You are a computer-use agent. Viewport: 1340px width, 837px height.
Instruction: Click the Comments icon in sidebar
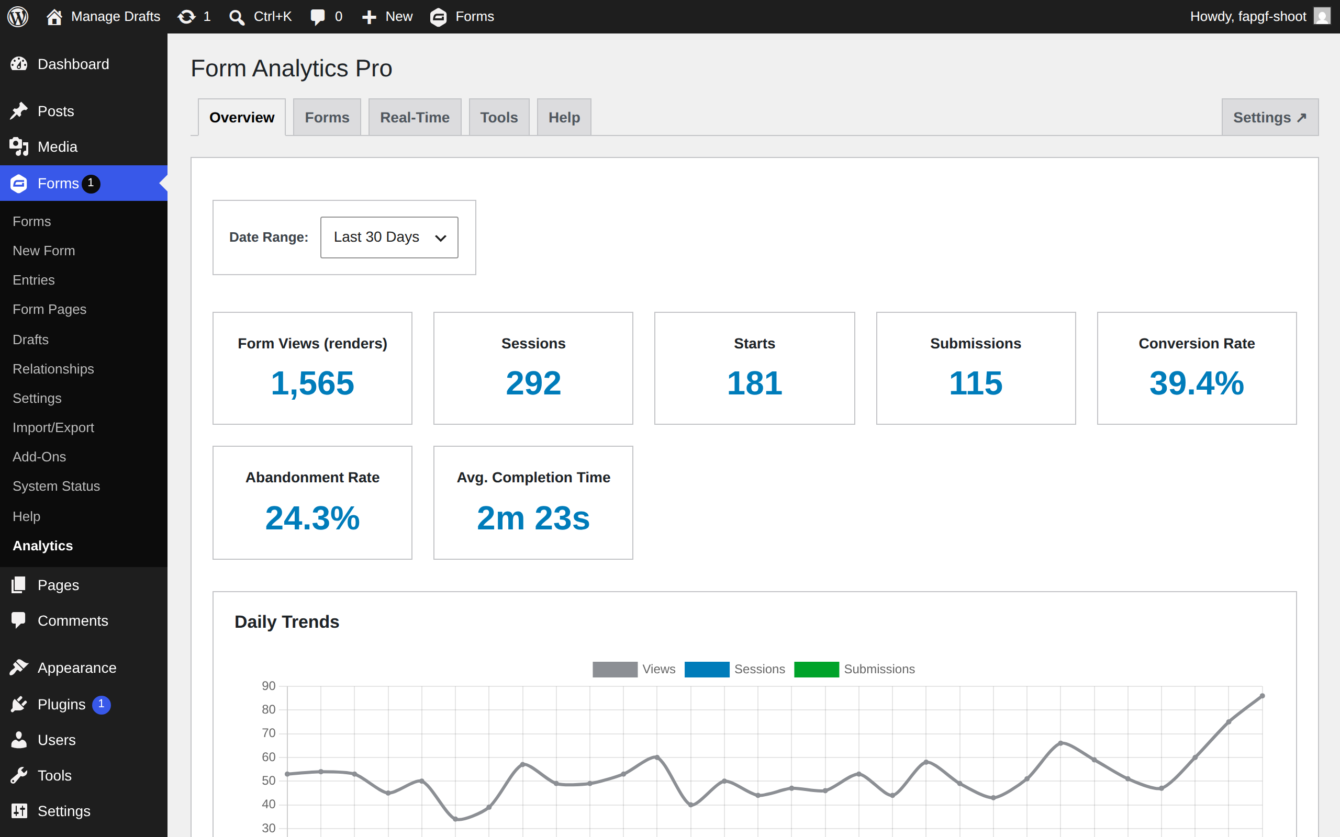[19, 620]
